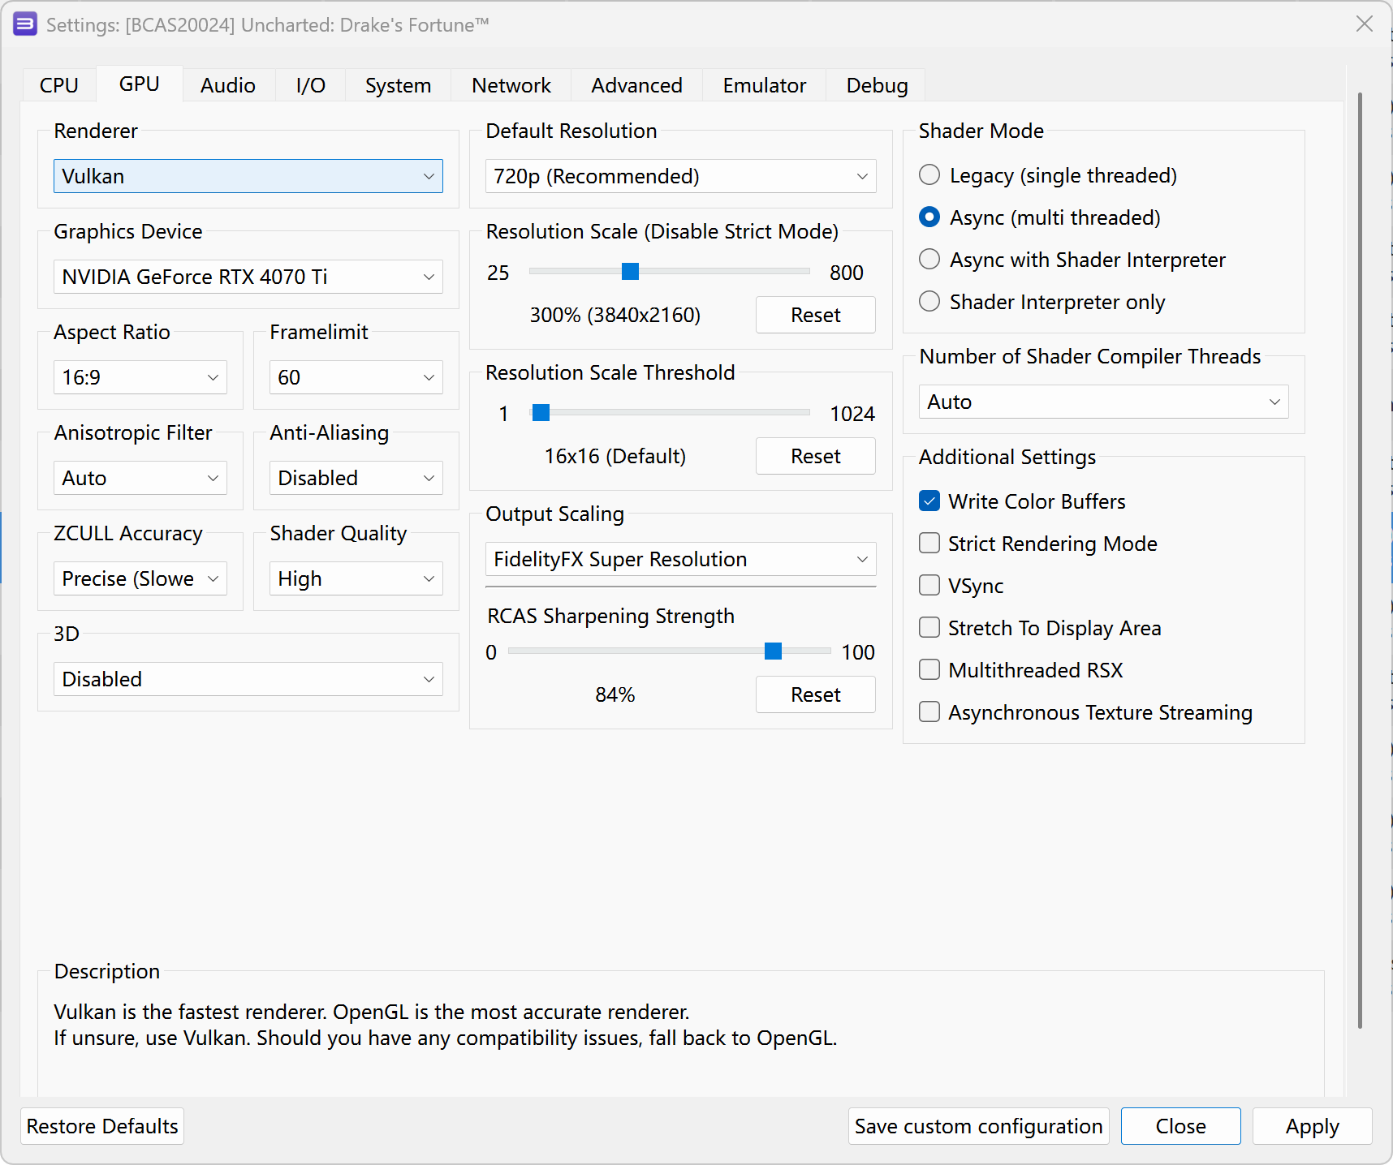The image size is (1393, 1165).
Task: Open the Shader Compiler Threads dropdown
Action: (x=1104, y=402)
